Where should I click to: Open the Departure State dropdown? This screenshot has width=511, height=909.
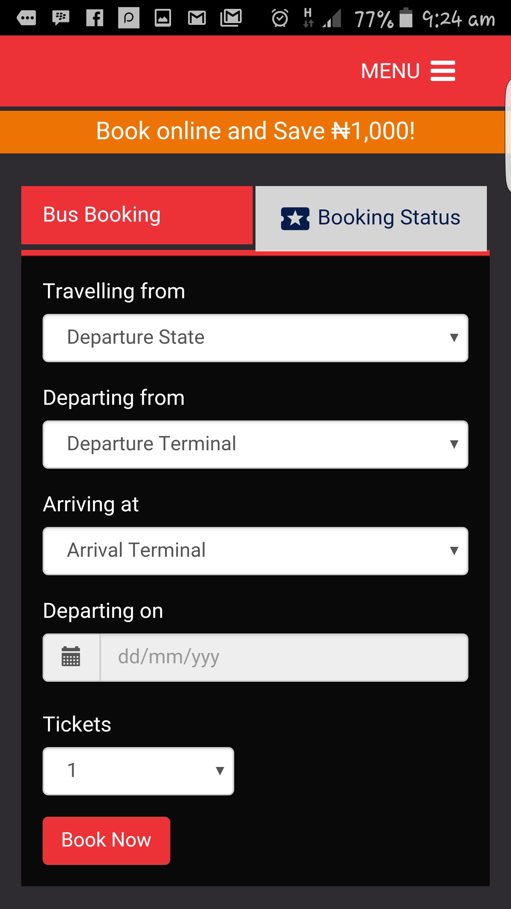[x=255, y=338]
